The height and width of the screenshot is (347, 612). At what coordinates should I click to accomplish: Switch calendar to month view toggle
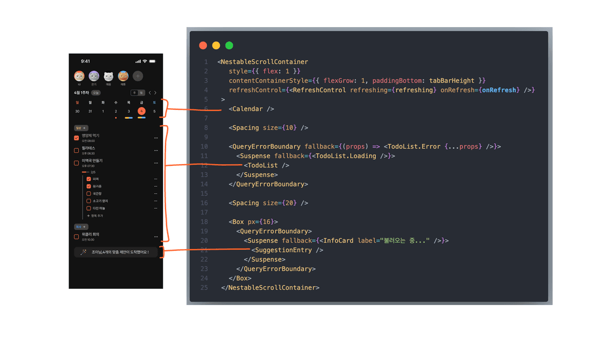pyautogui.click(x=141, y=93)
